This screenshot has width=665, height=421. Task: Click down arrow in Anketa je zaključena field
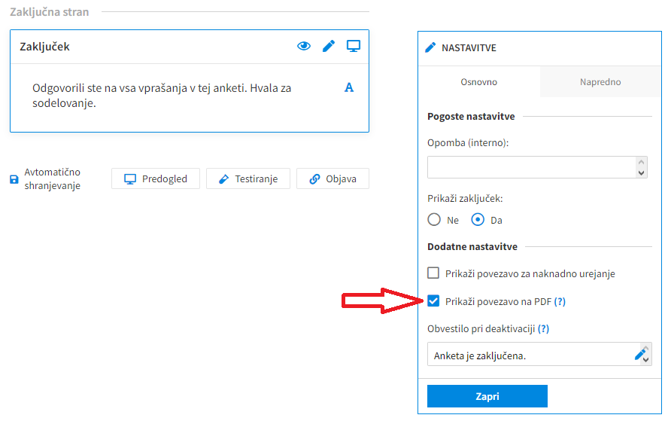(x=646, y=360)
